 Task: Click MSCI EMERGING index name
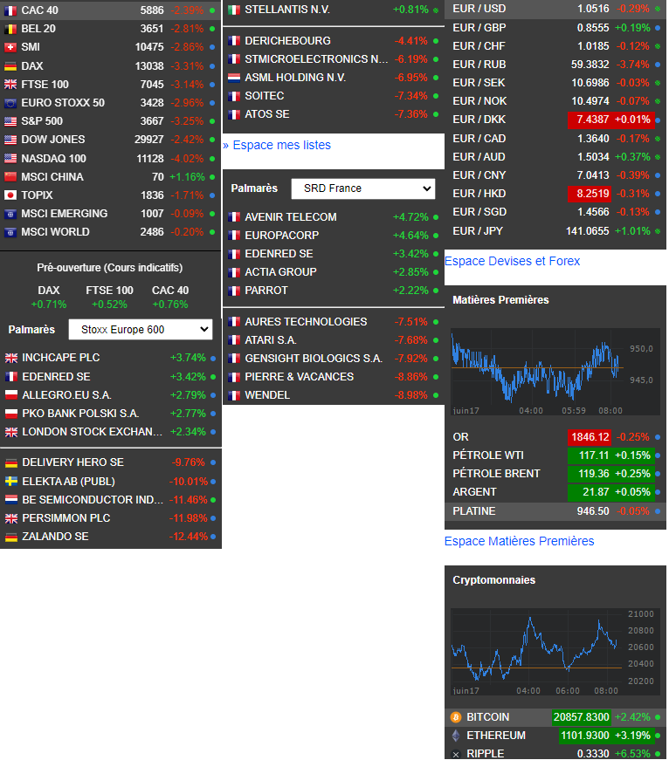(65, 214)
